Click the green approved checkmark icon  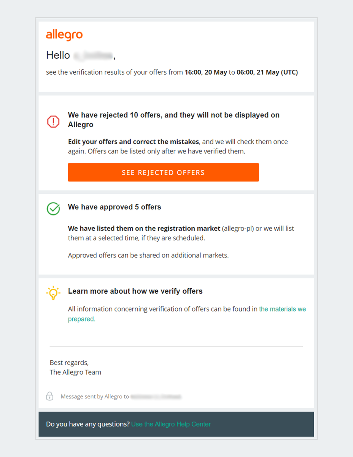(x=53, y=208)
